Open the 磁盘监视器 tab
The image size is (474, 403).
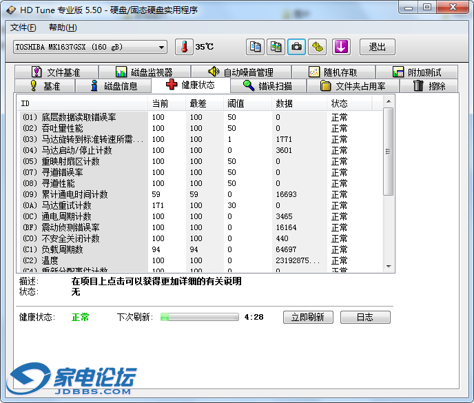tap(143, 72)
